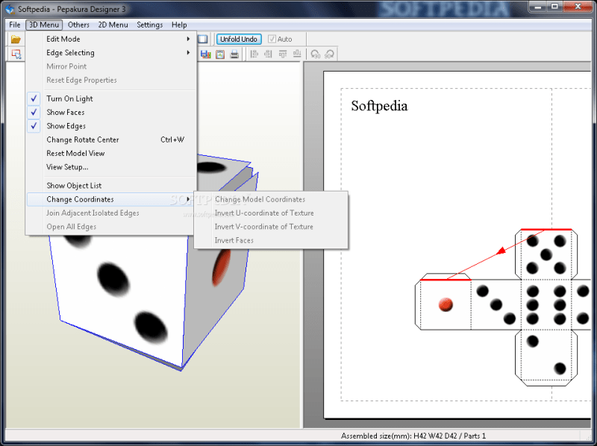Click the three-dot face of unfolded pattern

(496, 304)
